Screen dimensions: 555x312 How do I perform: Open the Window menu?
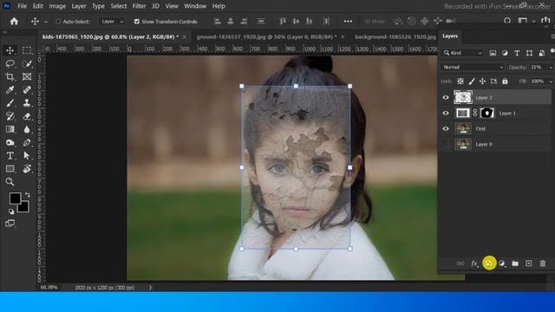click(195, 6)
